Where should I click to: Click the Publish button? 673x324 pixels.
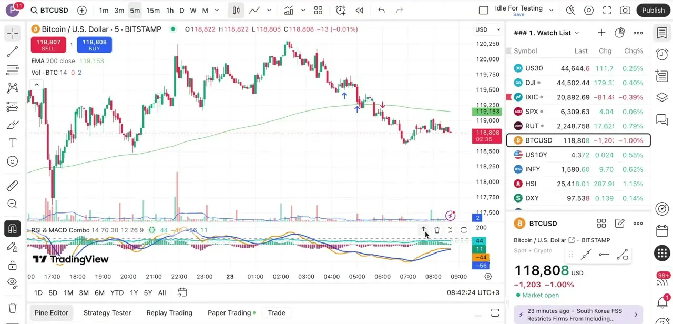tap(653, 10)
